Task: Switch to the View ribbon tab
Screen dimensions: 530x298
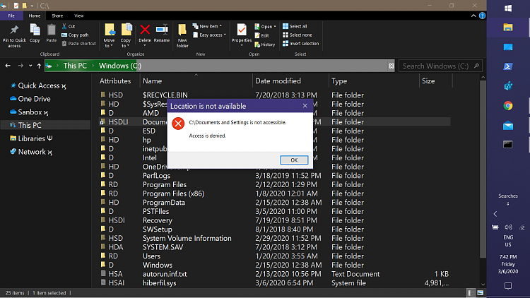Action: coord(78,16)
